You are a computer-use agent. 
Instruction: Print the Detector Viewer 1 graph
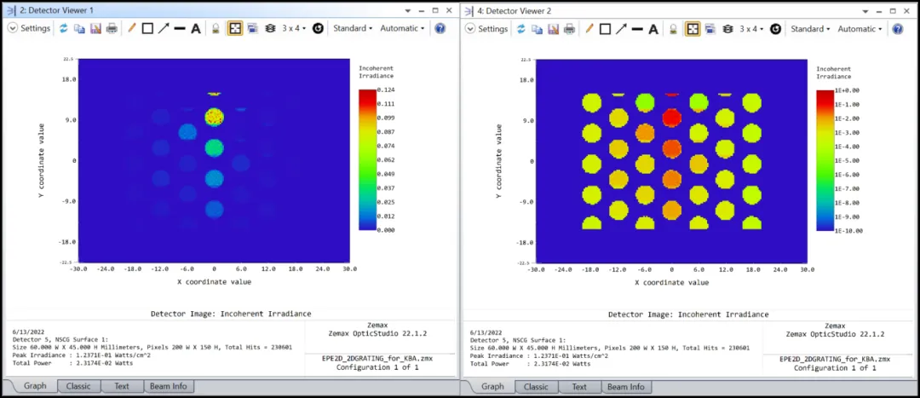click(x=112, y=28)
